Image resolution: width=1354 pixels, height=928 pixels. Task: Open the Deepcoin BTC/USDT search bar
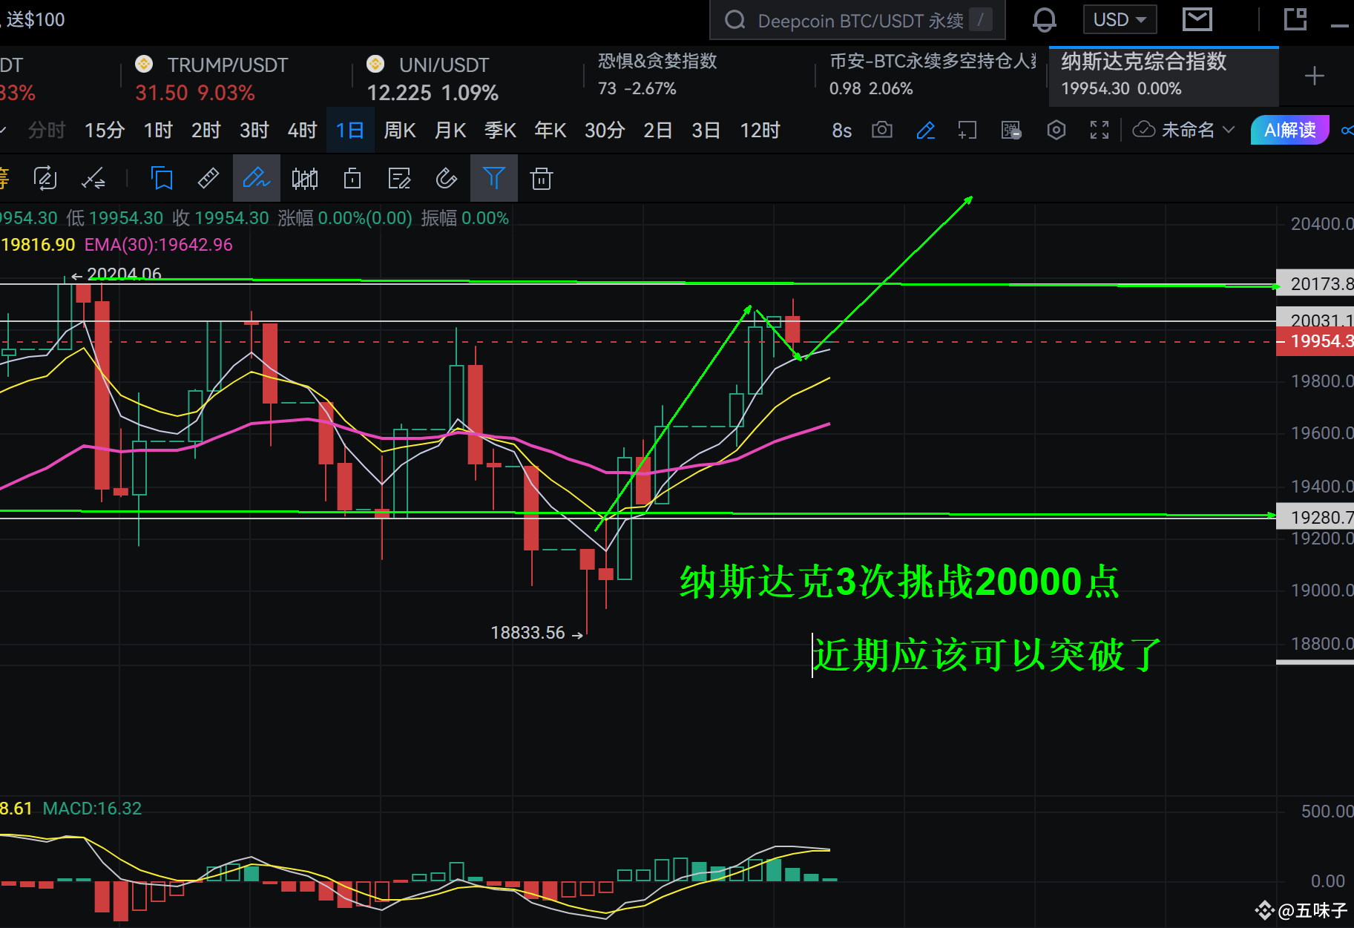857,20
